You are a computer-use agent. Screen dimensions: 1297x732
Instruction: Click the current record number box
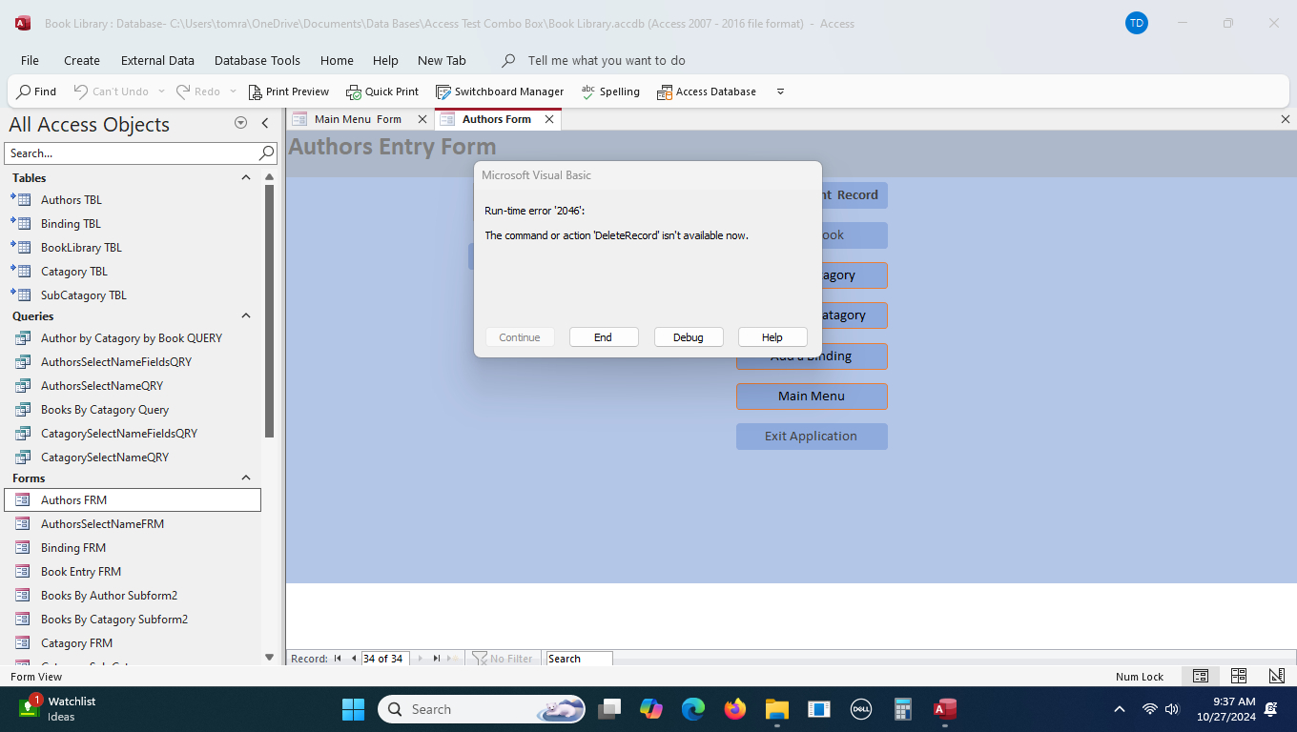(385, 659)
